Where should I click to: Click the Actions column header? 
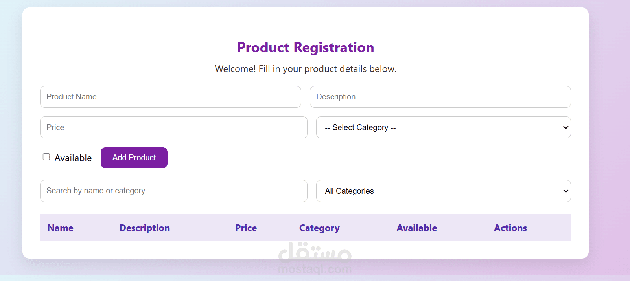tap(510, 228)
